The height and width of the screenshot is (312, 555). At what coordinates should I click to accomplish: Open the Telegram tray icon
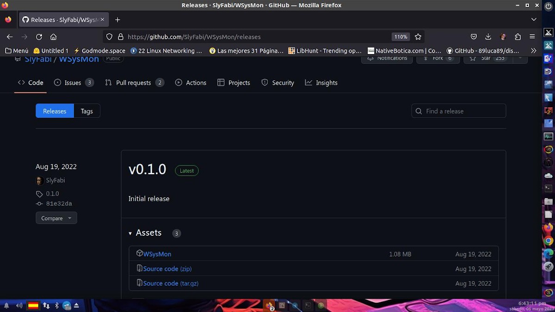pyautogui.click(x=67, y=306)
